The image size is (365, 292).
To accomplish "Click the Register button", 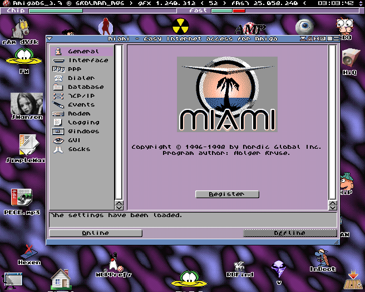I will pyautogui.click(x=227, y=194).
